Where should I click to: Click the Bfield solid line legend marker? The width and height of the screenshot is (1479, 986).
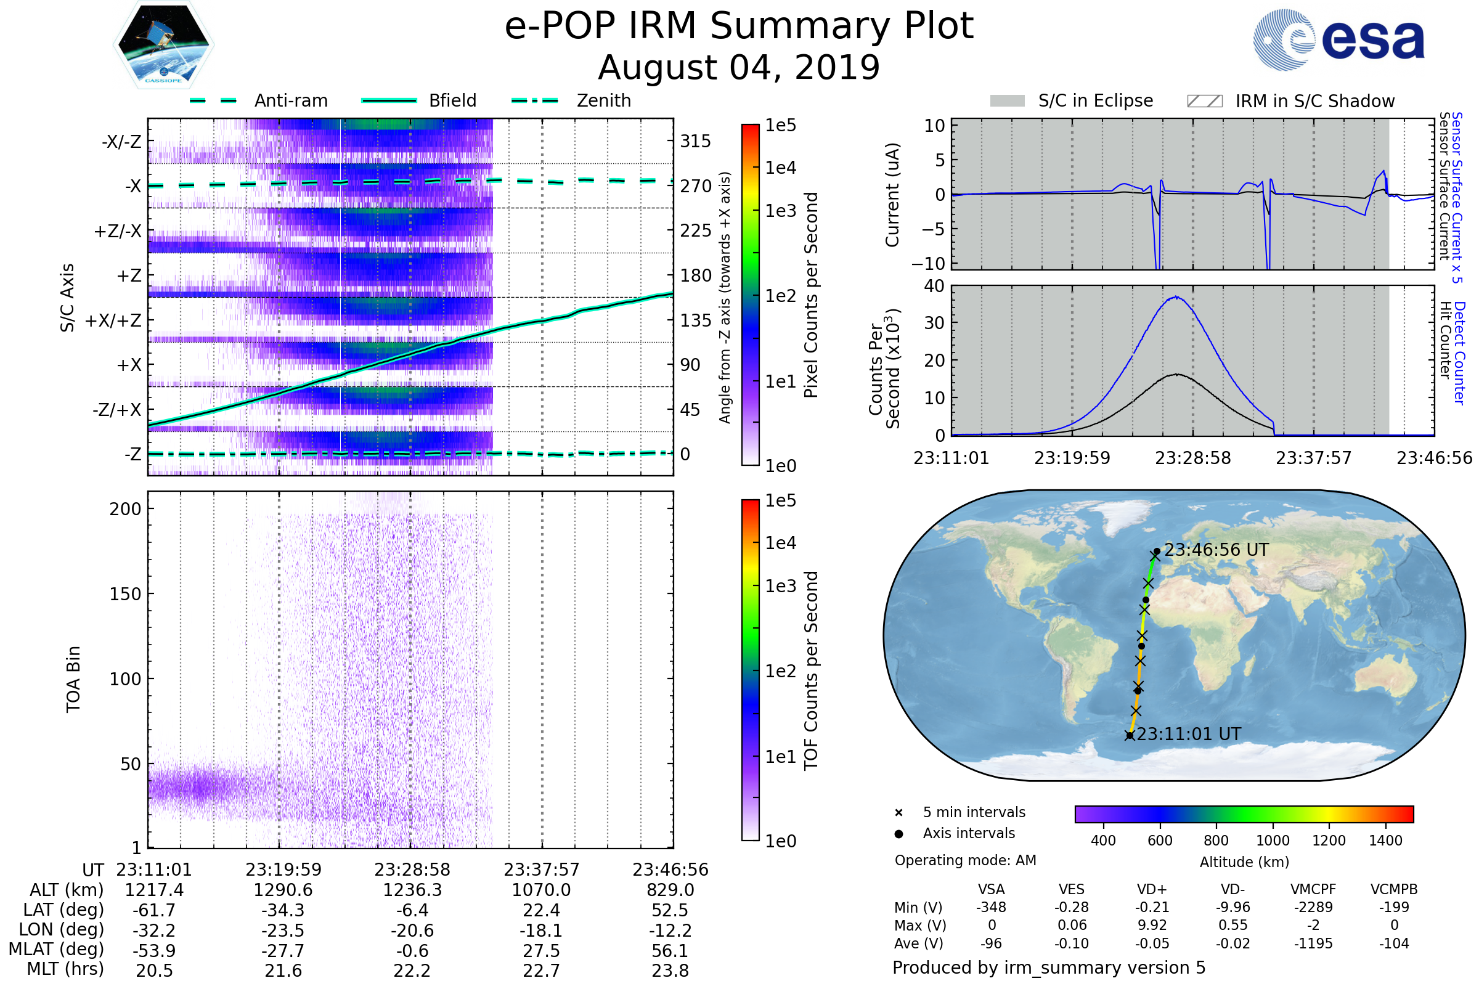(x=389, y=100)
